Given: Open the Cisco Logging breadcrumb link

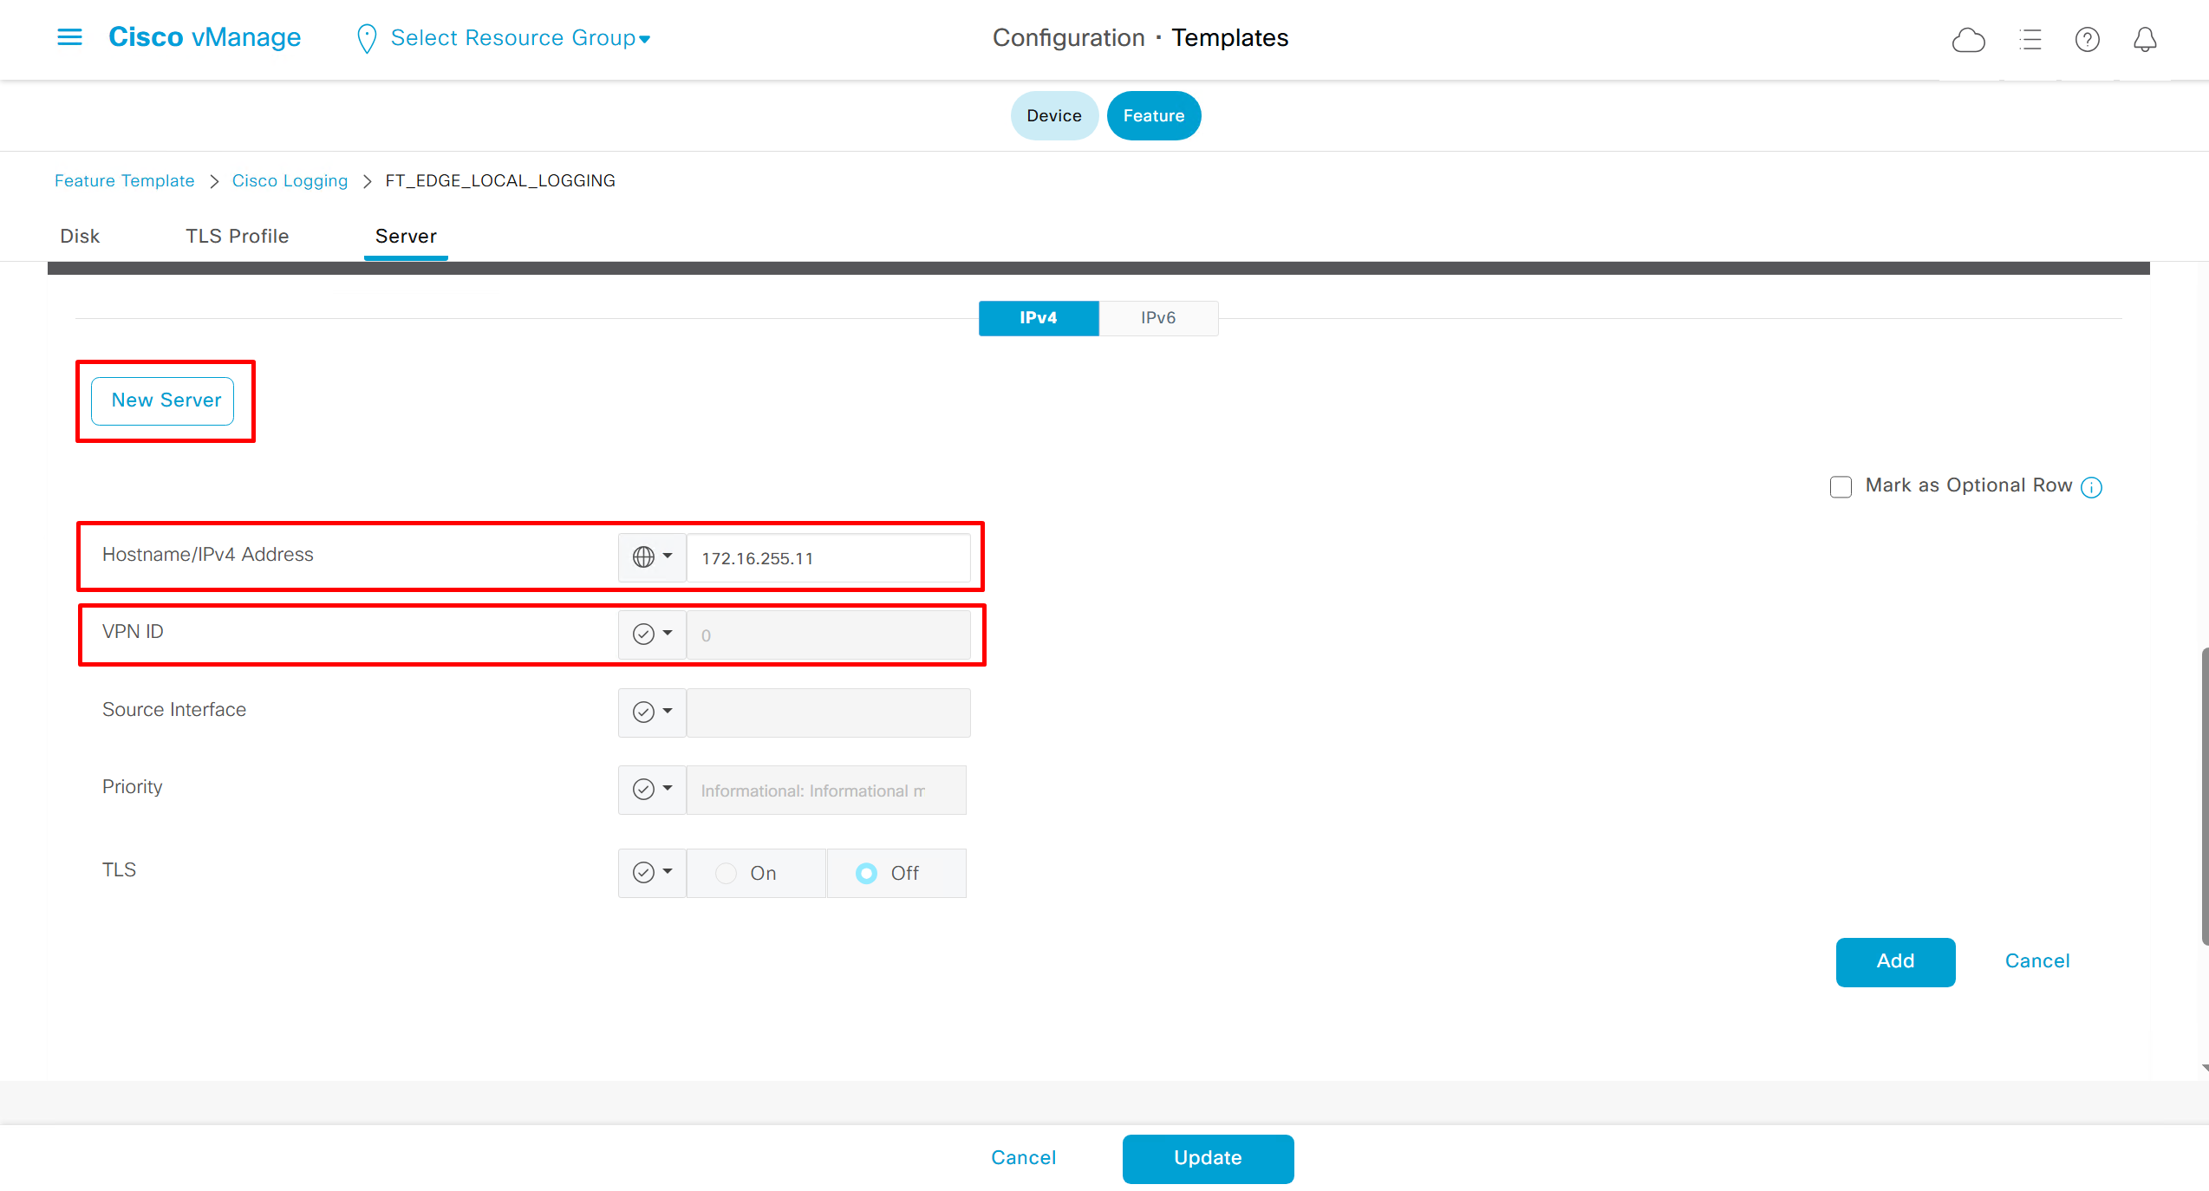Looking at the screenshot, I should pyautogui.click(x=290, y=180).
